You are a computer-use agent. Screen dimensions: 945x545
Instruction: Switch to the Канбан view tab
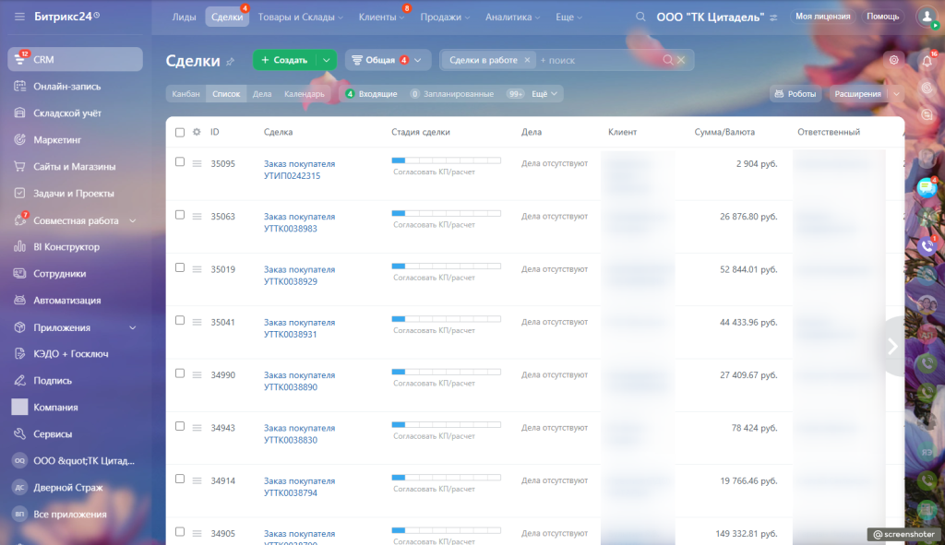click(185, 94)
